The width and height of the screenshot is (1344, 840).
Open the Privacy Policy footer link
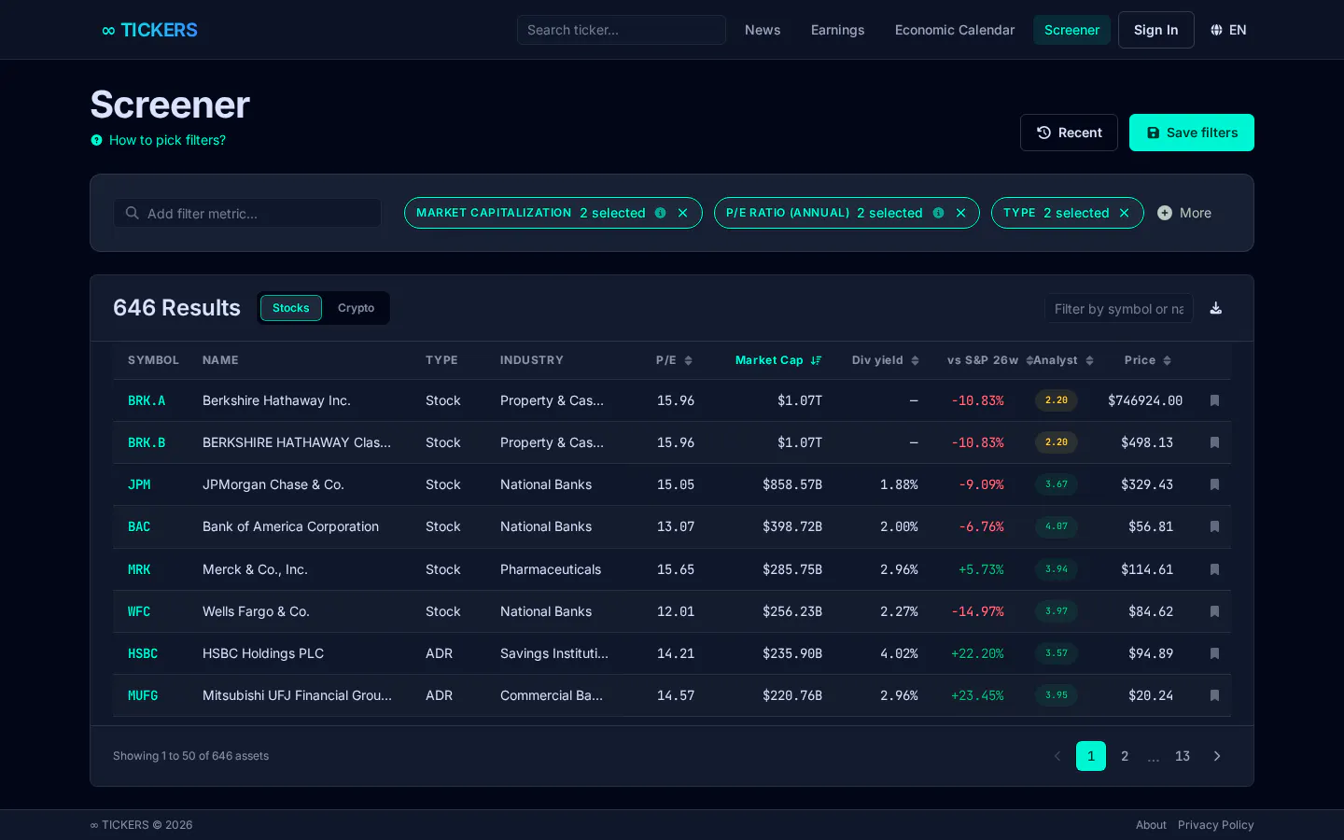(1216, 825)
